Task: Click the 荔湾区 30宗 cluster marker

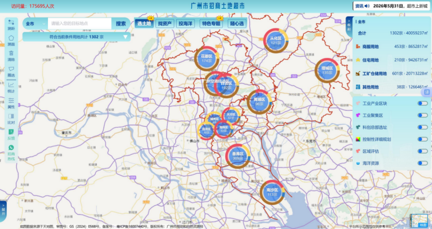Action: [206, 131]
